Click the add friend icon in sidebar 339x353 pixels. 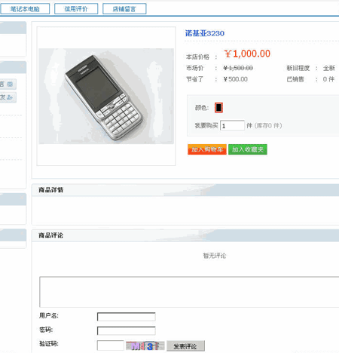(10, 97)
